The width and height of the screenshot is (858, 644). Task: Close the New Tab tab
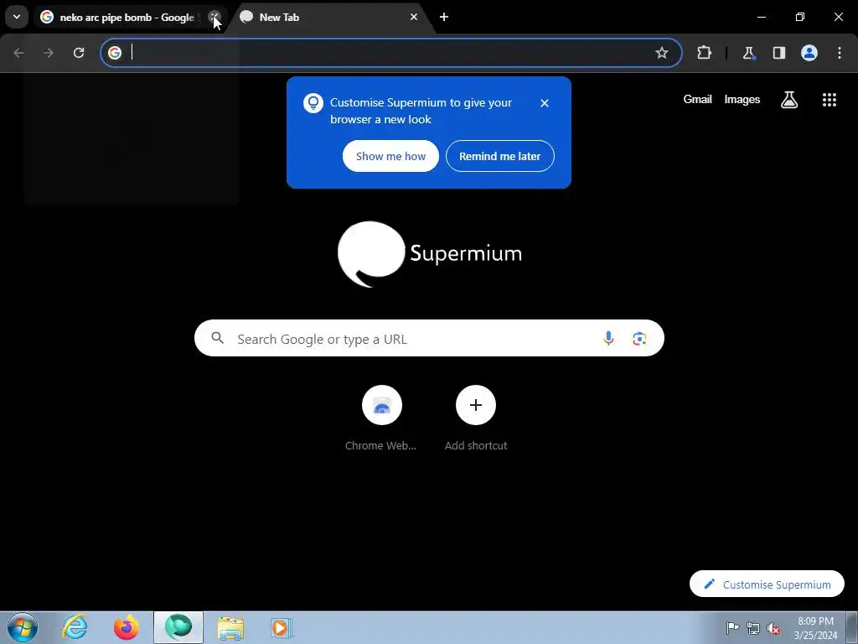tap(414, 17)
